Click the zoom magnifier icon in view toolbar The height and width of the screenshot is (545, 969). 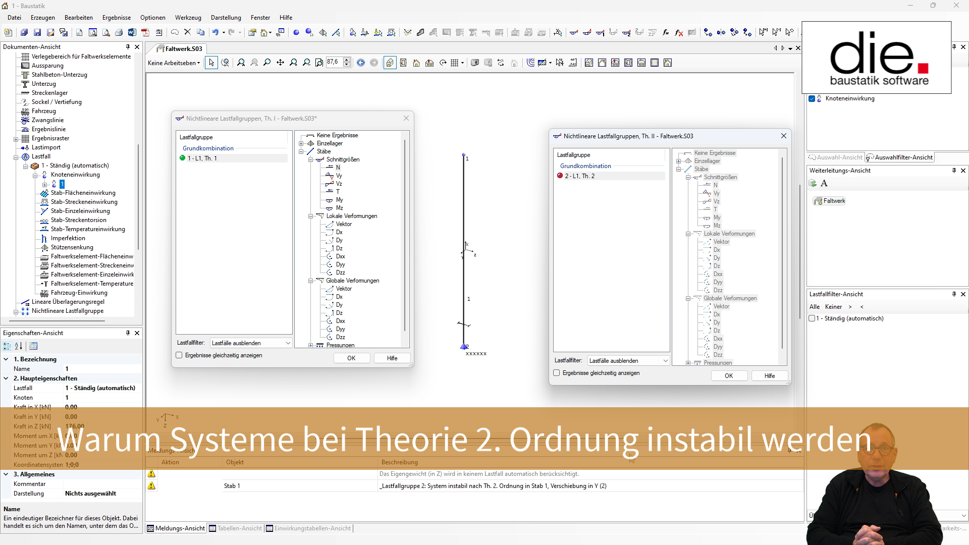coord(267,63)
